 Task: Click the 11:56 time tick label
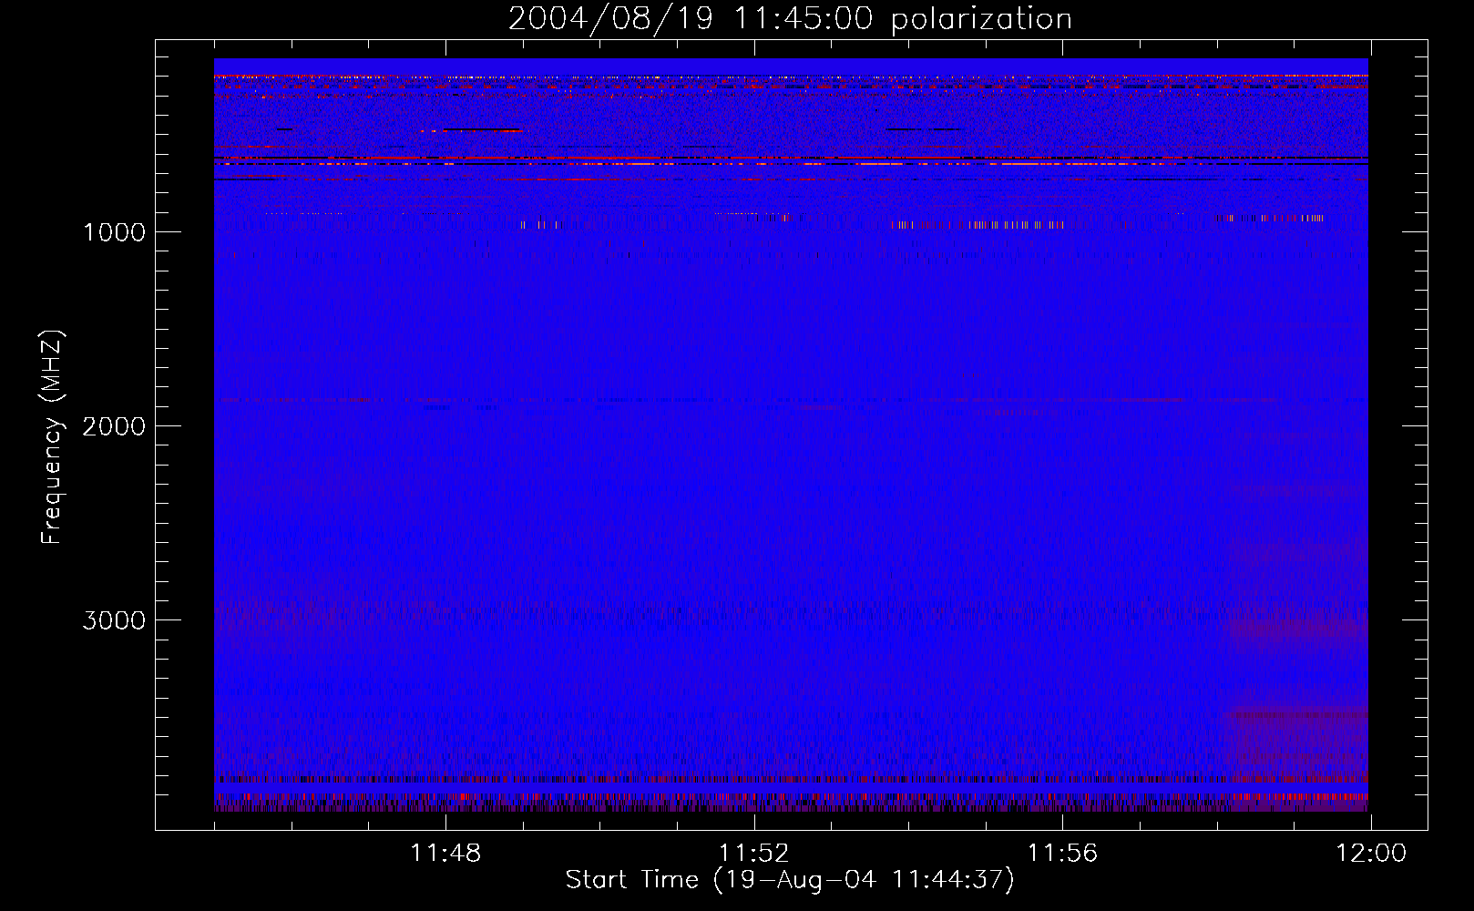pos(1062,854)
